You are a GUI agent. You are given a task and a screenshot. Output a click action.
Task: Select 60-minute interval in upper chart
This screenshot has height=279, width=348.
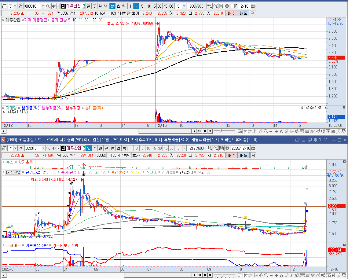pos(171,6)
